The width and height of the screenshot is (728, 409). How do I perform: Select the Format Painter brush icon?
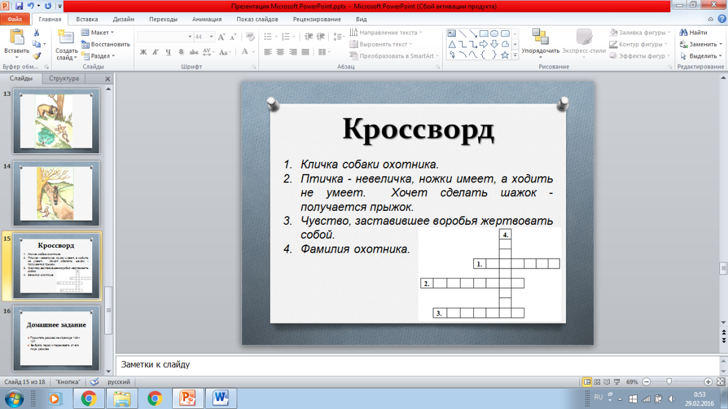point(37,56)
